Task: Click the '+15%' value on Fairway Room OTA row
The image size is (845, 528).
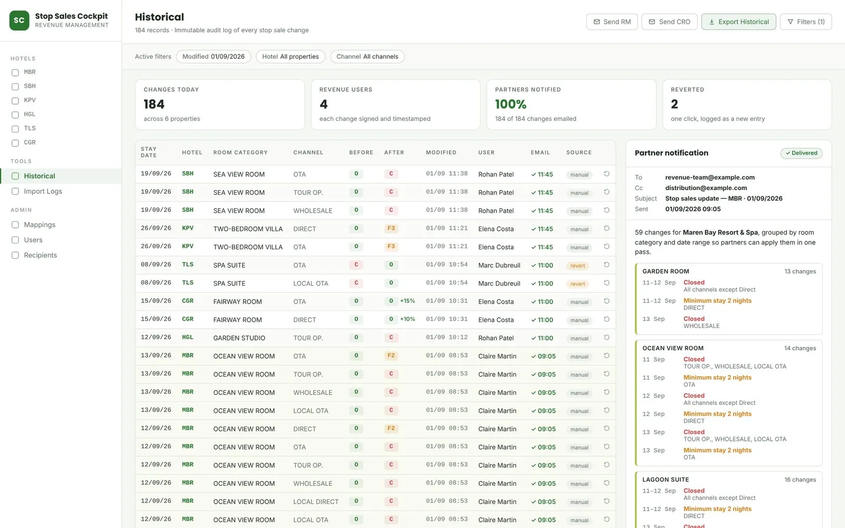Action: pos(407,301)
